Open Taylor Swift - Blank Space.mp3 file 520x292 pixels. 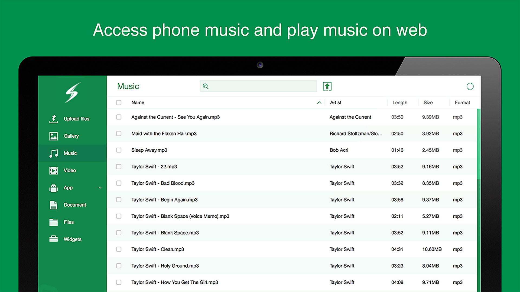165,233
